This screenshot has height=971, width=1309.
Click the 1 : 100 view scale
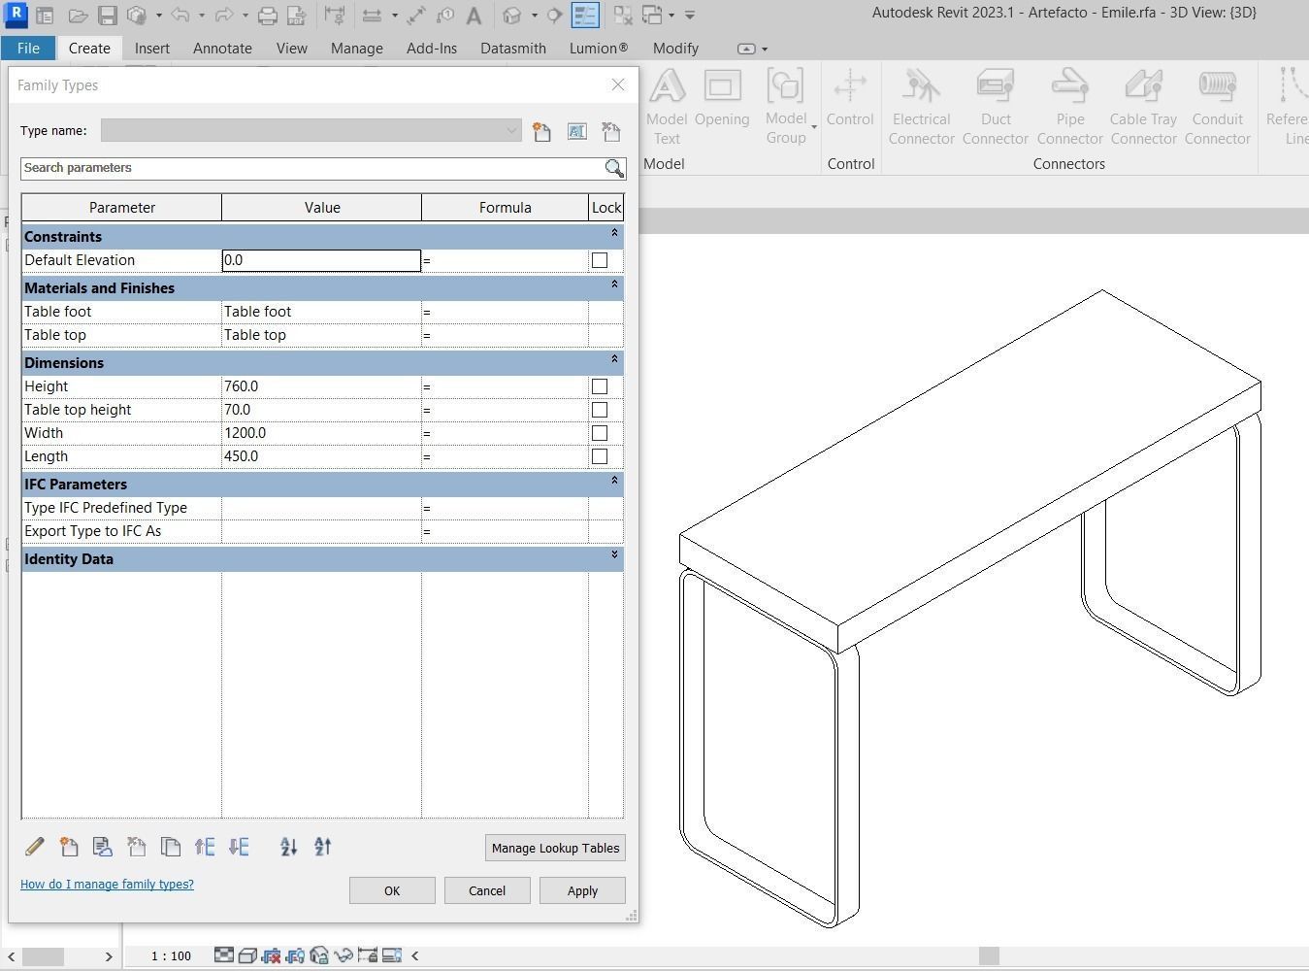[x=171, y=956]
